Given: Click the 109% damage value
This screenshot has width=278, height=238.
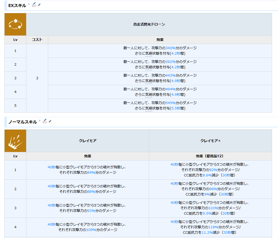Looking at the screenshot, I should coord(91,230).
